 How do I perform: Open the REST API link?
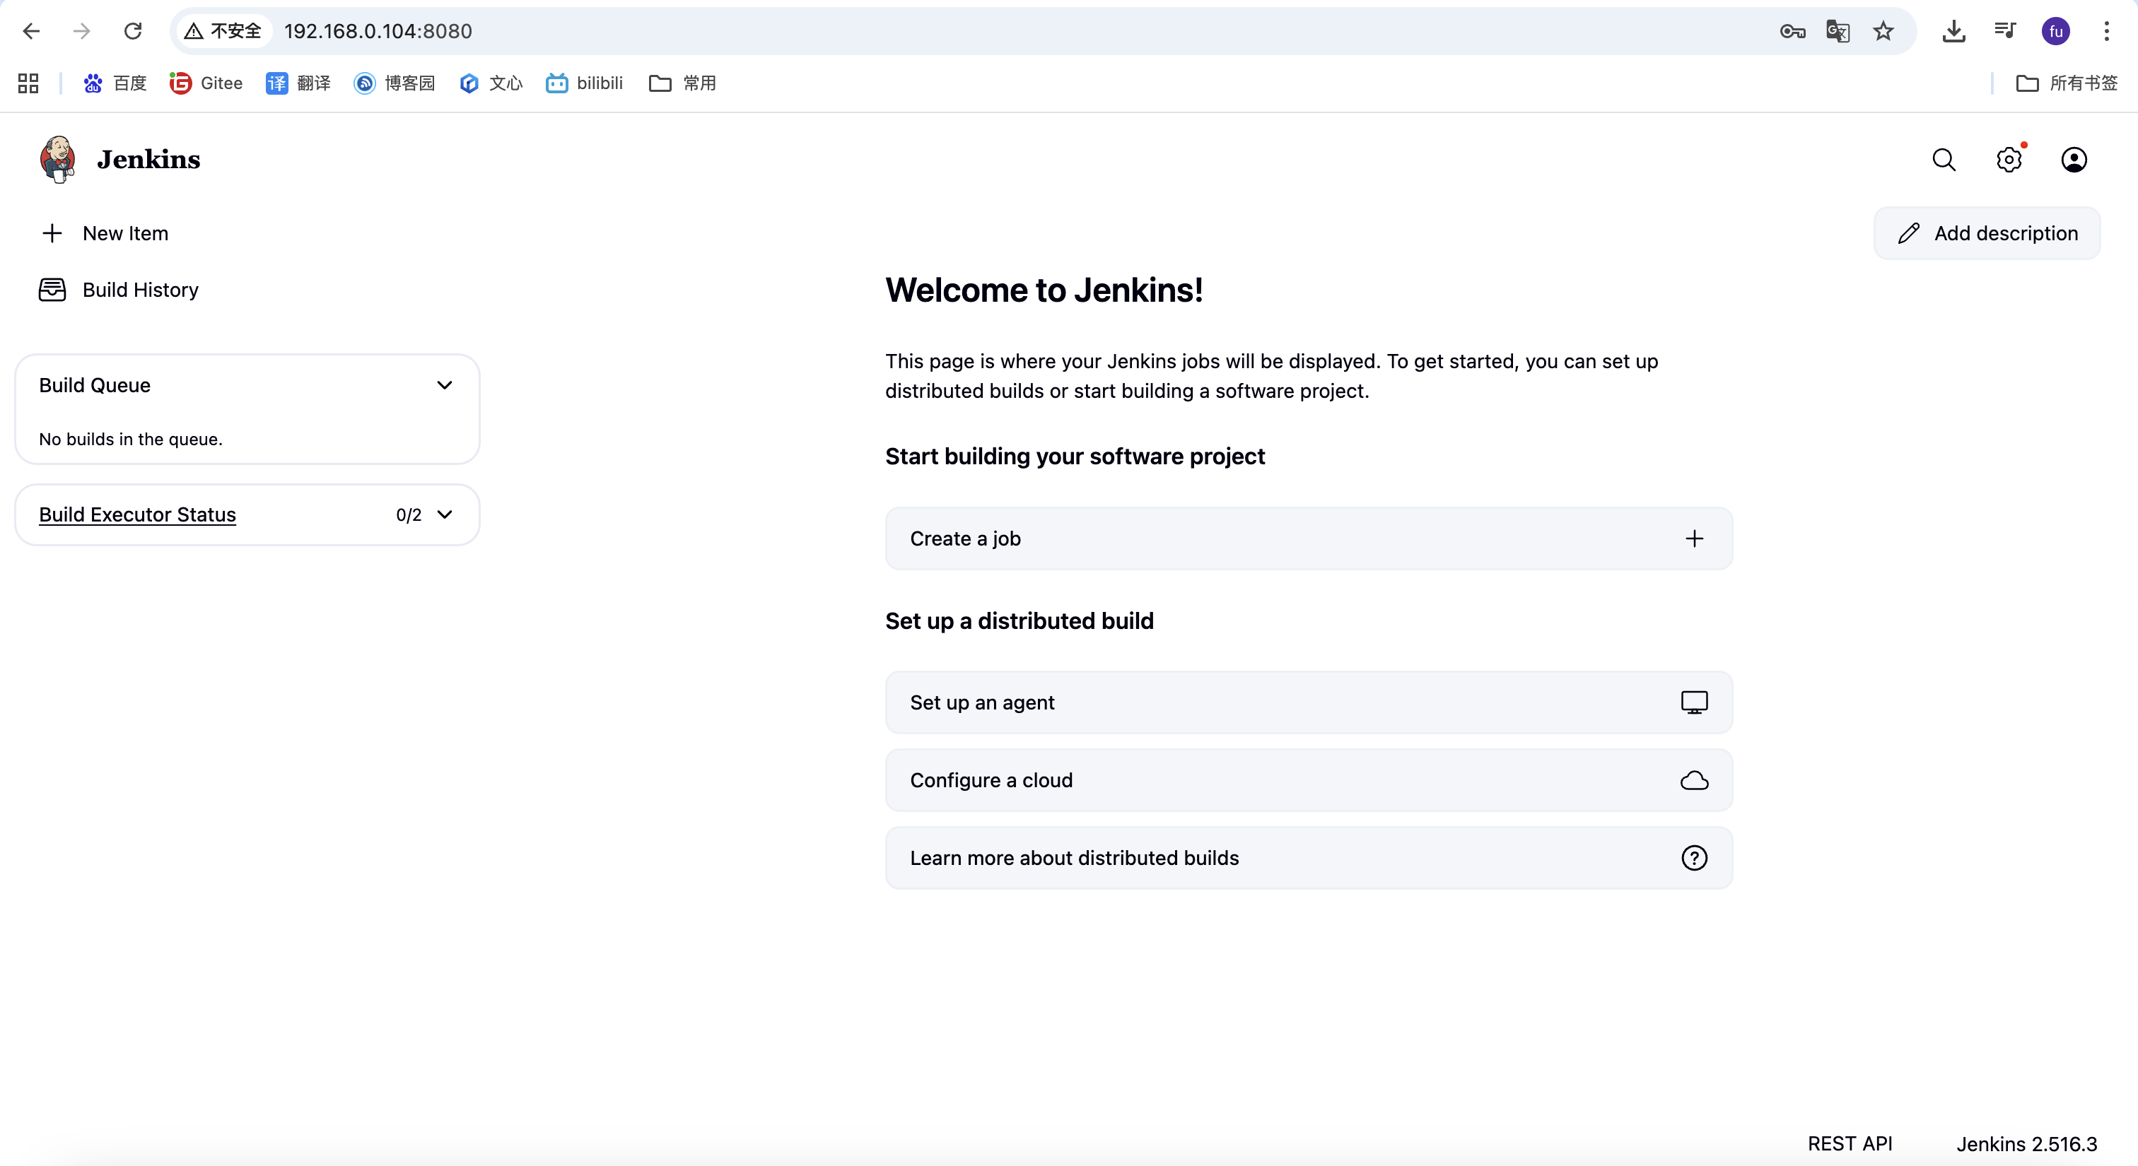click(x=1851, y=1143)
